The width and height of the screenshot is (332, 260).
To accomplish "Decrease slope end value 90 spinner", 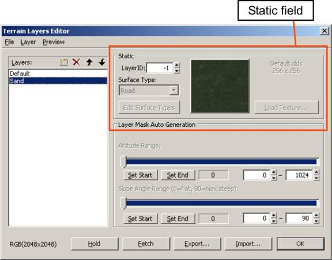I will (316, 221).
